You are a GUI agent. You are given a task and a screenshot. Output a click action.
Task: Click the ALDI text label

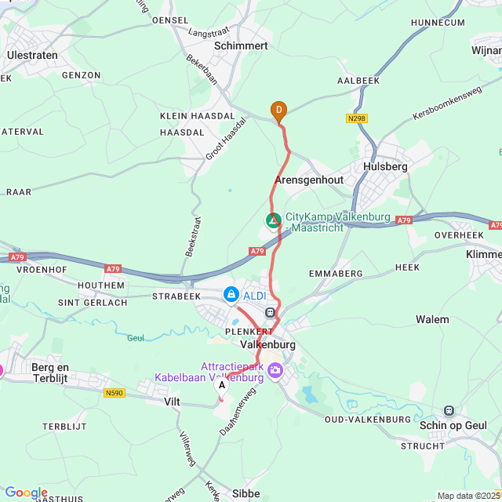click(x=254, y=296)
